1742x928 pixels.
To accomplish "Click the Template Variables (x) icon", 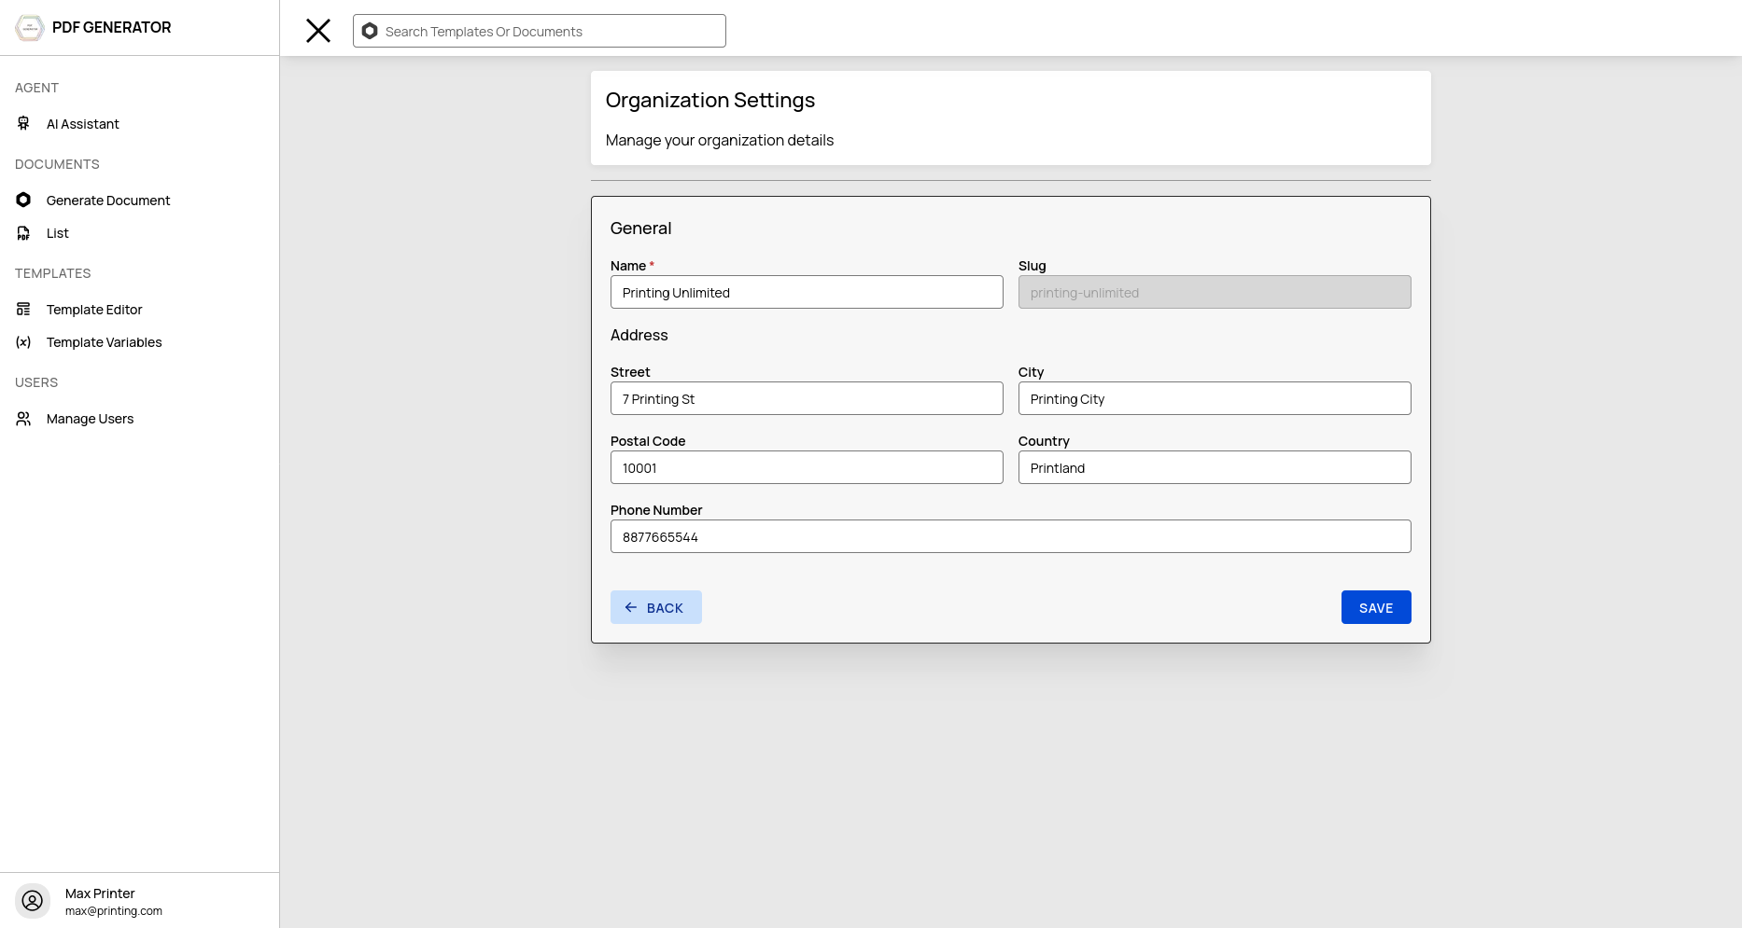I will pyautogui.click(x=23, y=342).
